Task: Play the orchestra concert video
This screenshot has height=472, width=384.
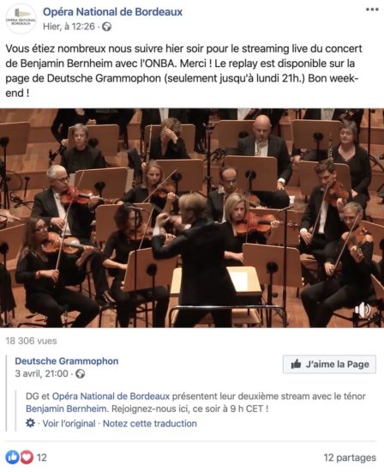Action: pyautogui.click(x=192, y=218)
